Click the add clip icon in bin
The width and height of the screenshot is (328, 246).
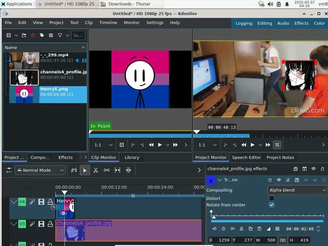pos(9,35)
